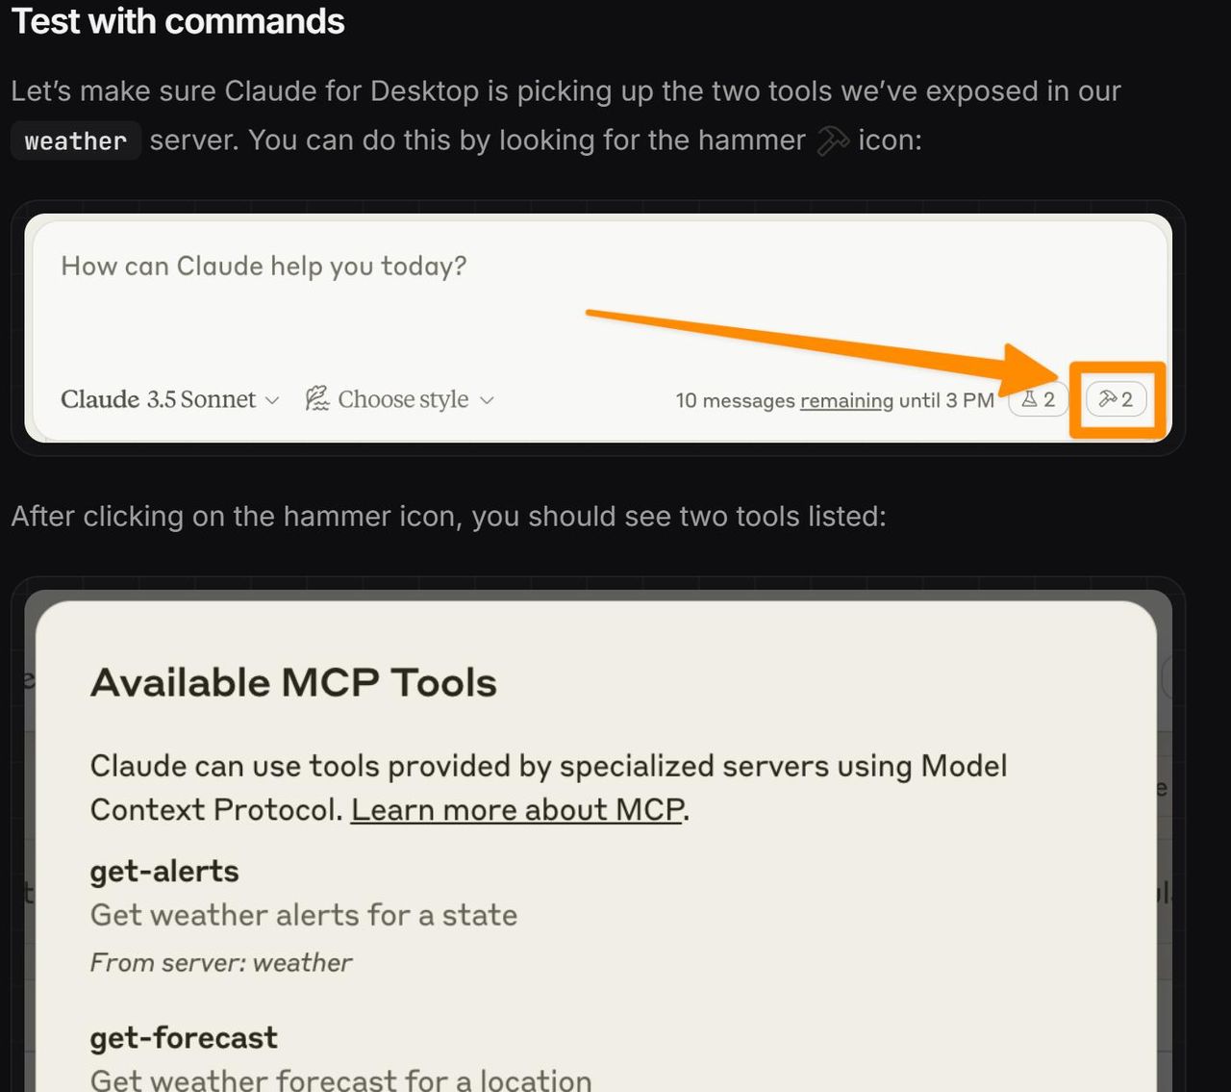This screenshot has height=1092, width=1231.
Task: Open the Choose style dropdown
Action: pos(403,399)
